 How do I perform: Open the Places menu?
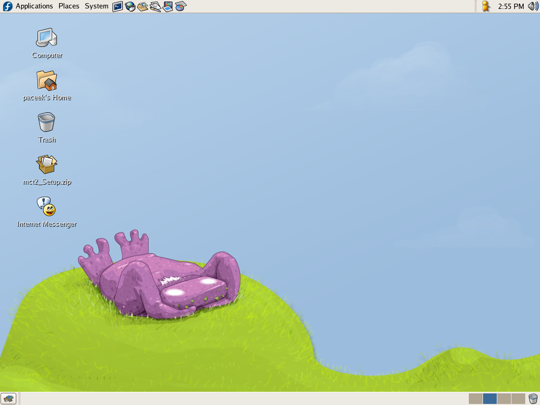coord(69,6)
